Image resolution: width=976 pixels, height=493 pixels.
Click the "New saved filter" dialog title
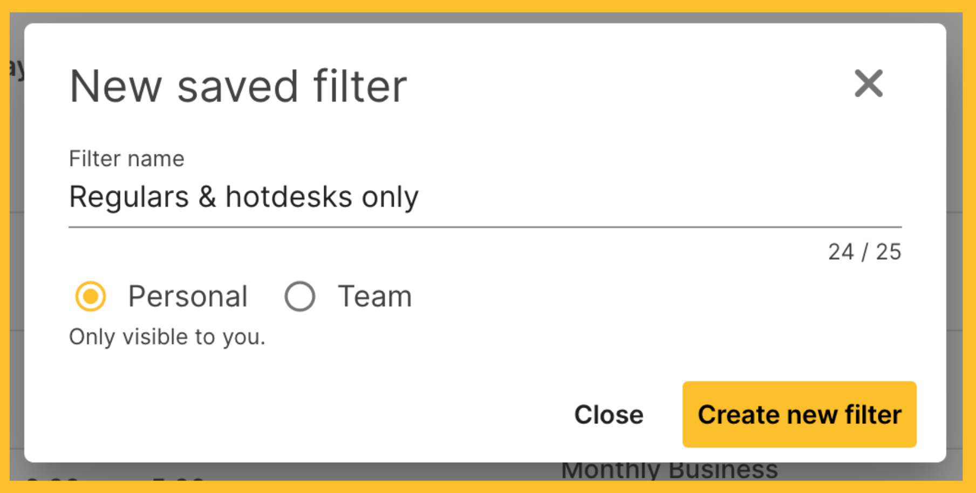pos(238,86)
